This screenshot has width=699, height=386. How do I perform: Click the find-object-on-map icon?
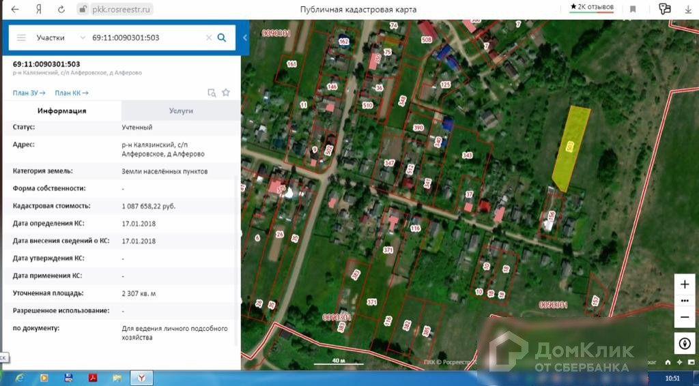tap(212, 93)
